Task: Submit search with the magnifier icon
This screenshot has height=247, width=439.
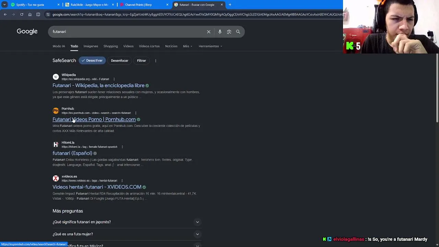Action: click(238, 32)
